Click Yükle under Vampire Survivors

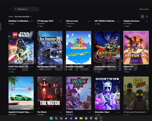coord(127,26)
